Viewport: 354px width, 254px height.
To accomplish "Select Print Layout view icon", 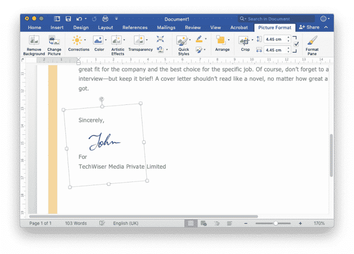I will coord(191,223).
